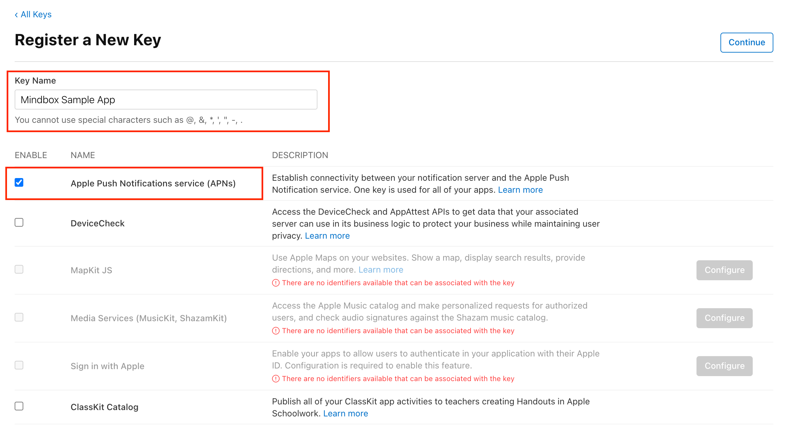Viewport: 786px width, 448px height.
Task: Click Configure button for Media Services
Action: (x=724, y=318)
